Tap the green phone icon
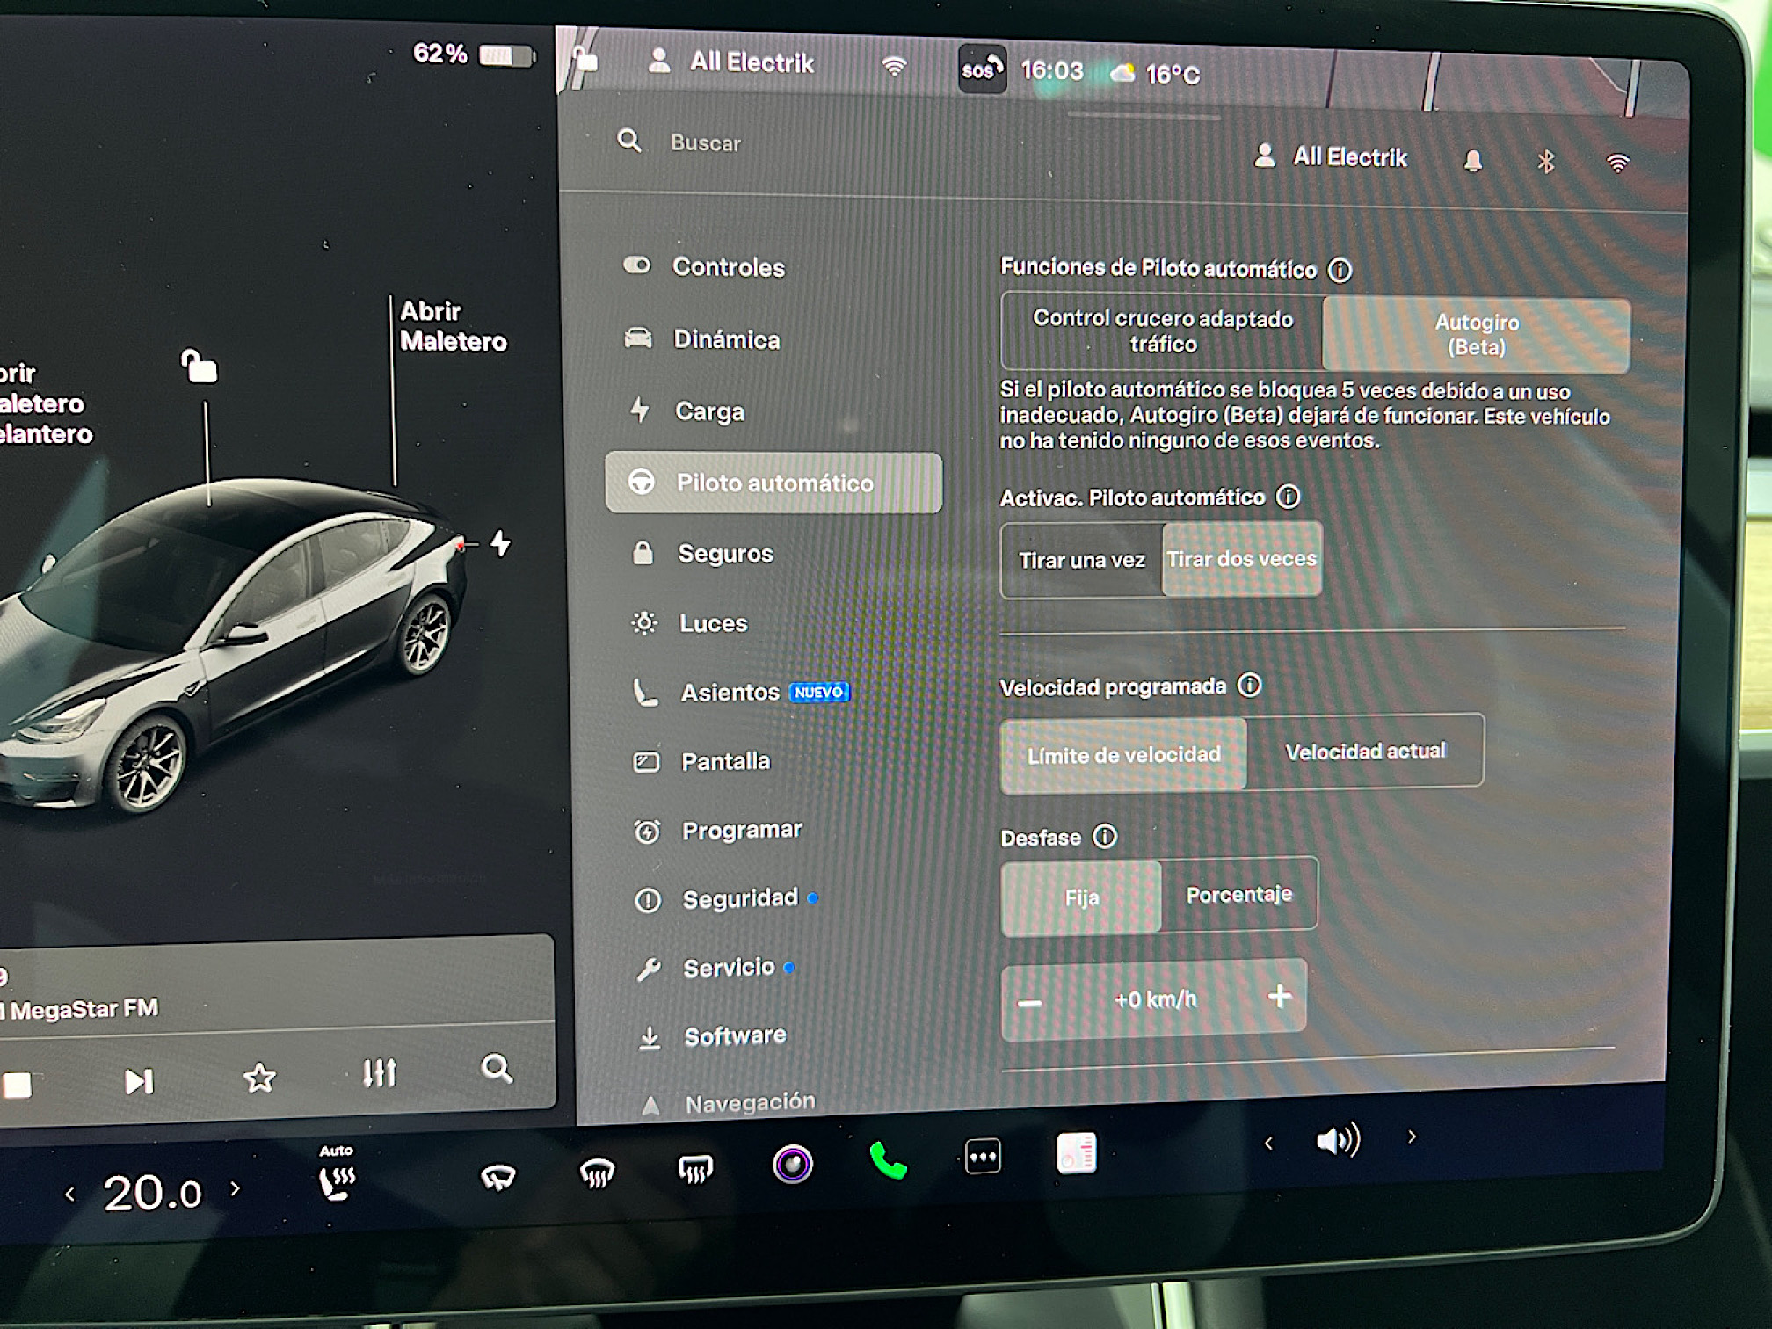1772x1329 pixels. click(888, 1162)
